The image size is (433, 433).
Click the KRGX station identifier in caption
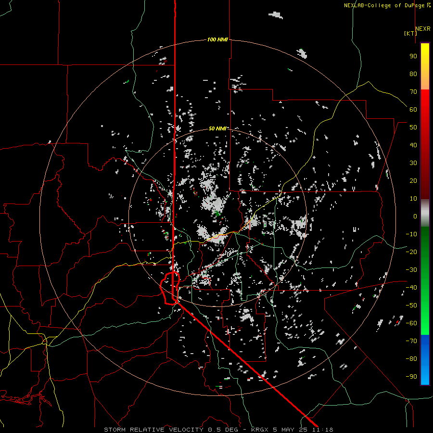pyautogui.click(x=260, y=430)
